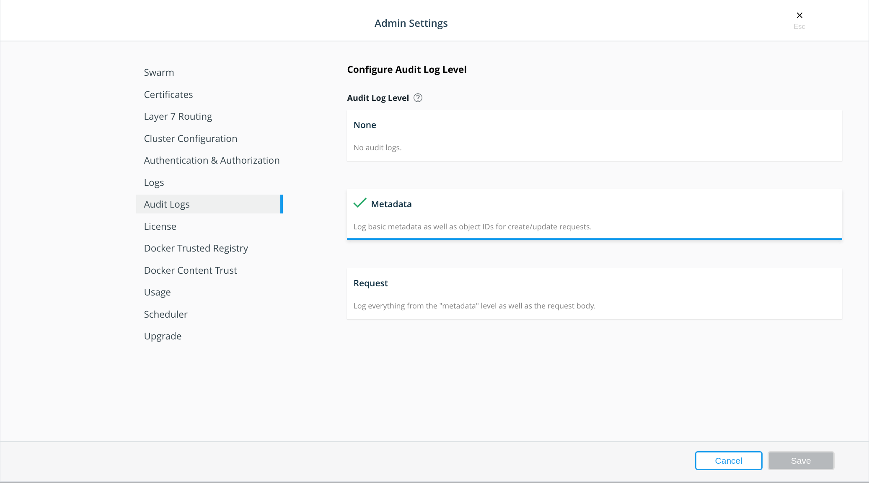The image size is (869, 483).
Task: Switch to the Certificates section
Action: (168, 94)
